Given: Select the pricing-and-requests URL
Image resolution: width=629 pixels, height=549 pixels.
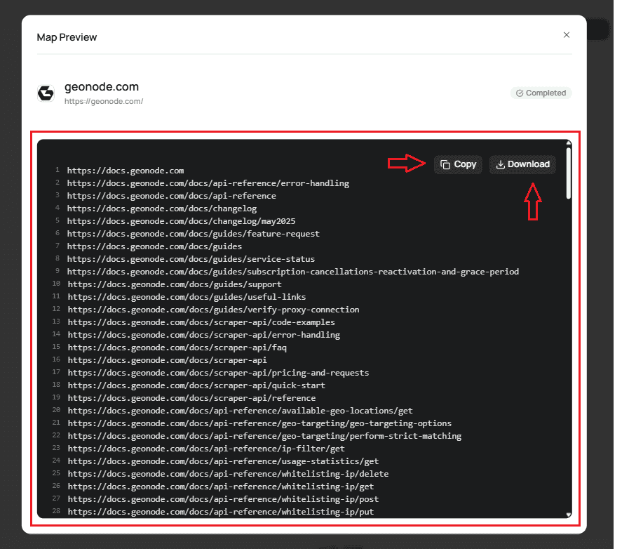Looking at the screenshot, I should click(218, 373).
